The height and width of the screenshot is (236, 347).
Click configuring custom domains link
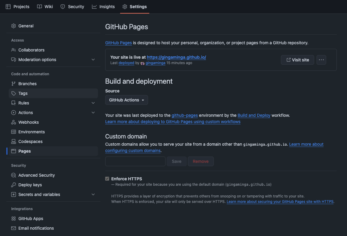[133, 151]
